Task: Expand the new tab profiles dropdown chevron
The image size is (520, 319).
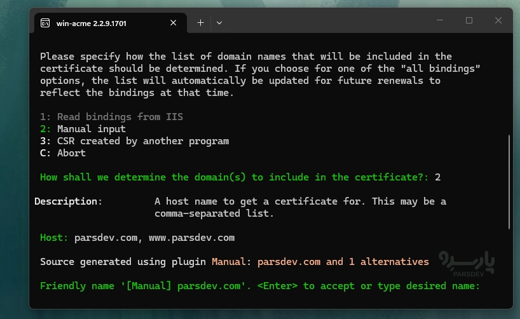Action: 219,23
